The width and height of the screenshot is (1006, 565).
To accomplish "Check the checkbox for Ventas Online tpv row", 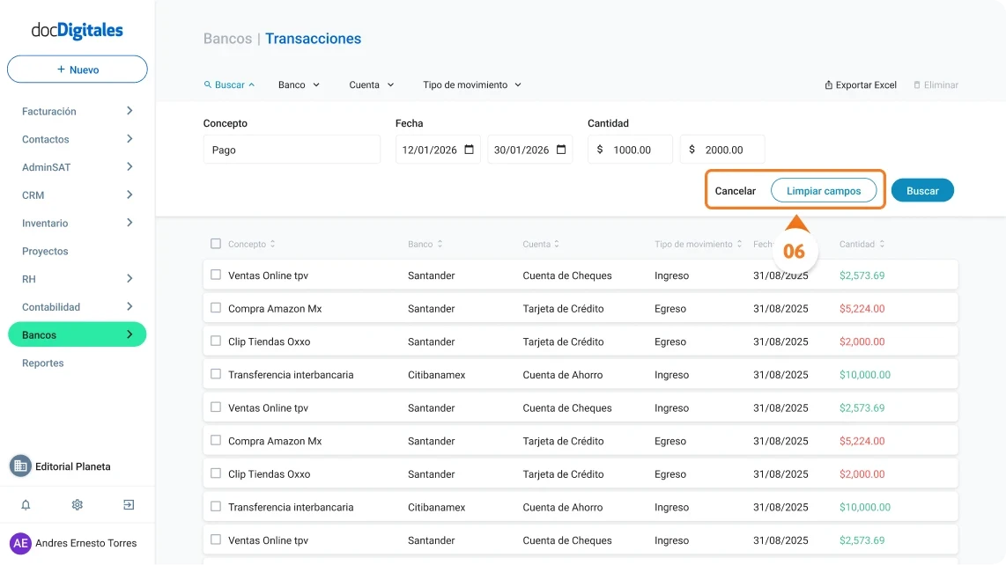I will [215, 275].
